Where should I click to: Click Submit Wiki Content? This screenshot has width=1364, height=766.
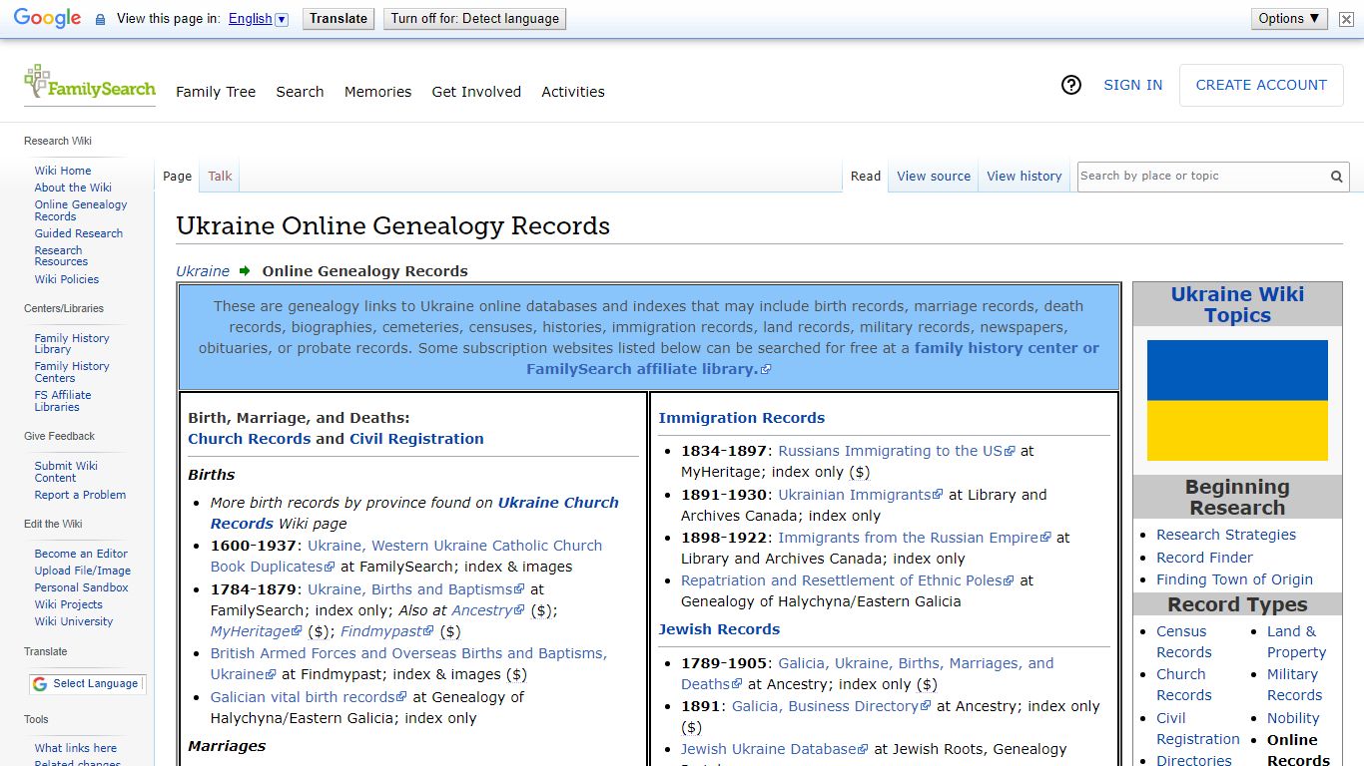click(x=66, y=472)
